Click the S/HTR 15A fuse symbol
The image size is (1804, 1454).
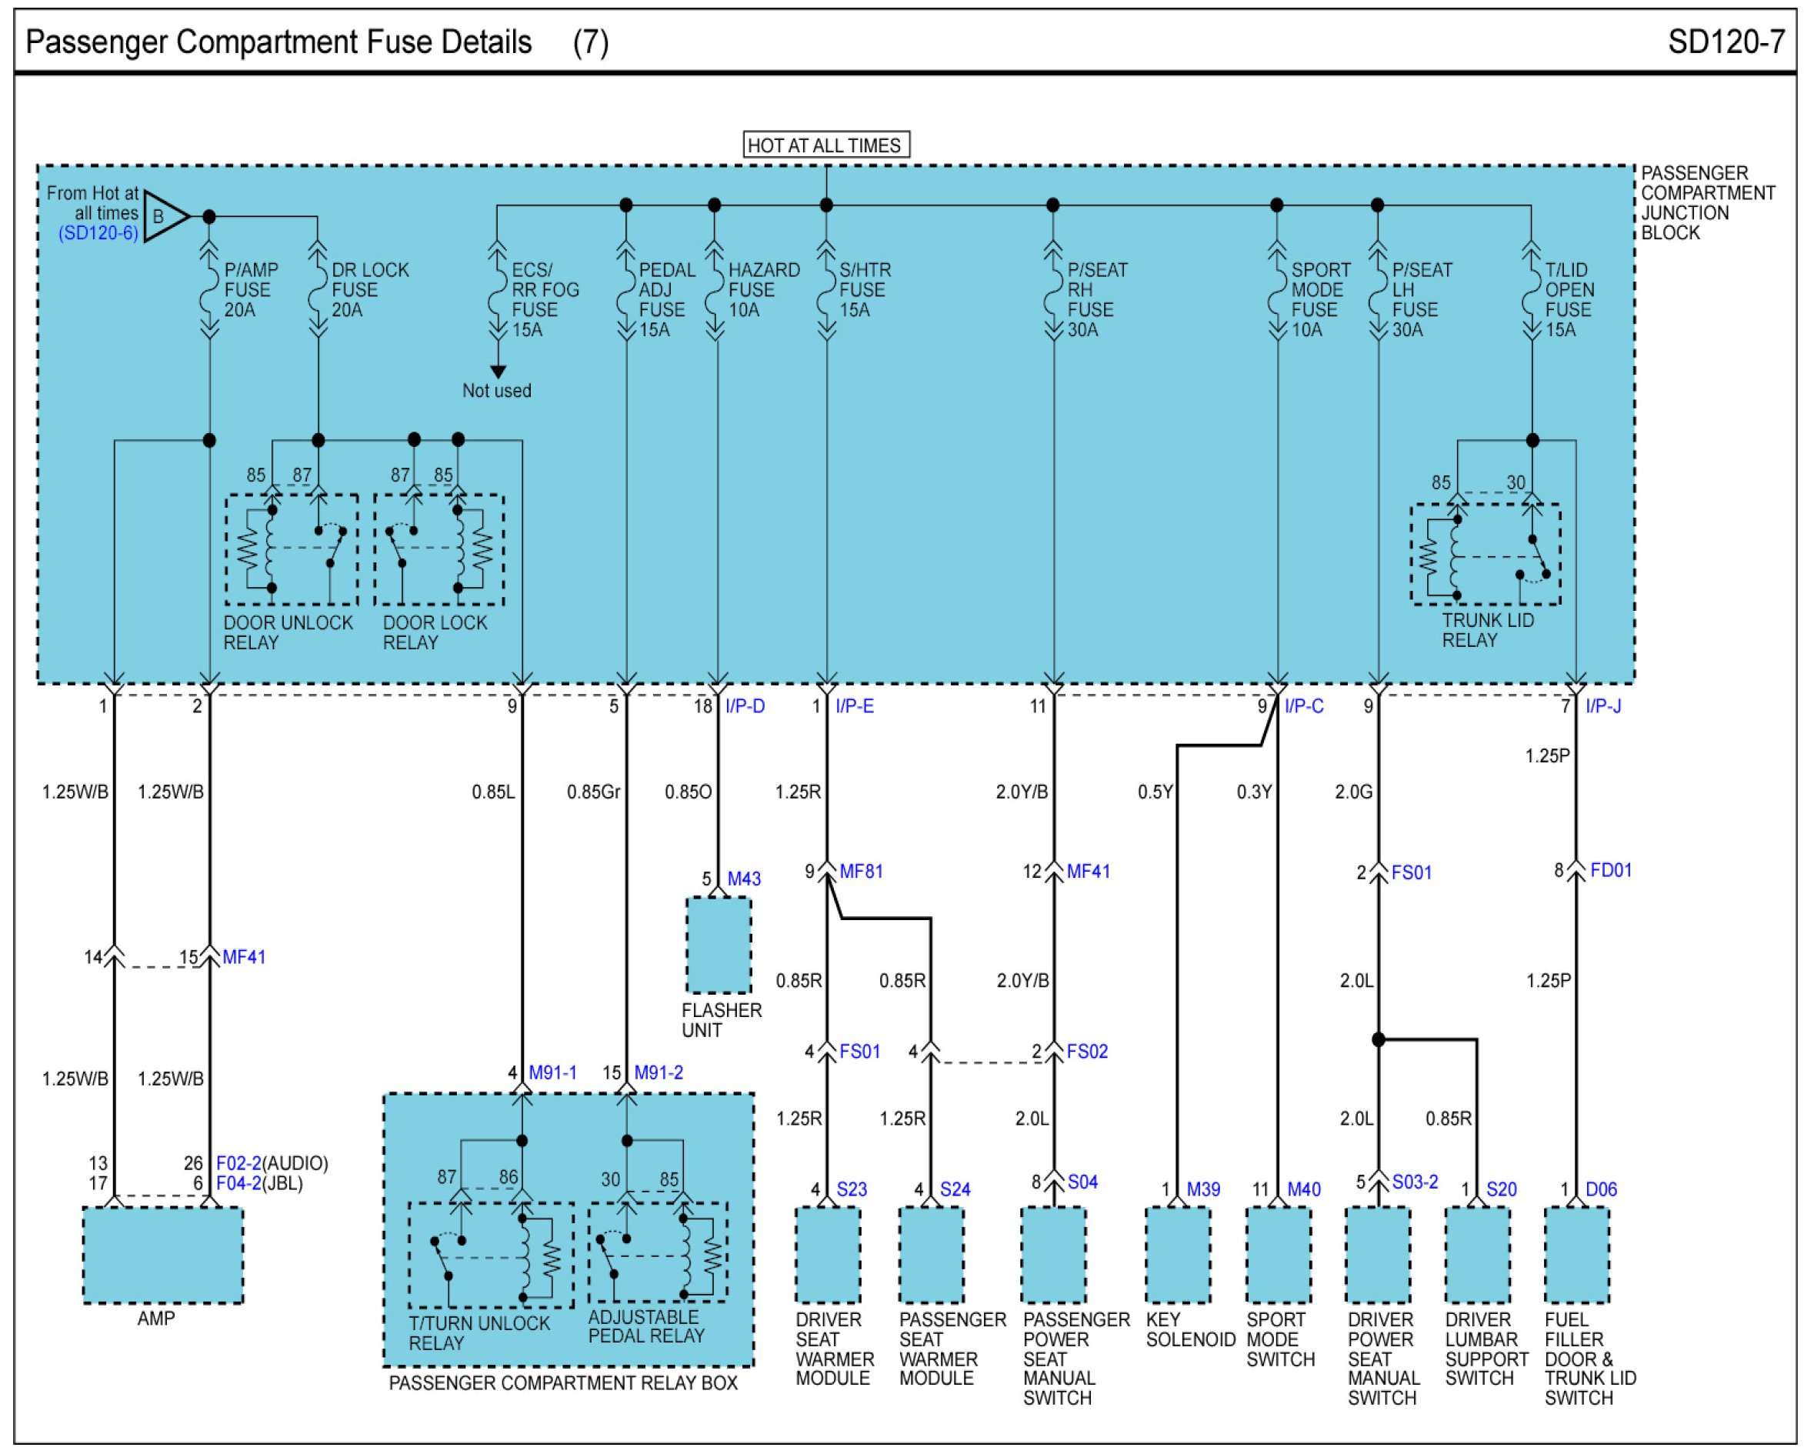tap(827, 293)
